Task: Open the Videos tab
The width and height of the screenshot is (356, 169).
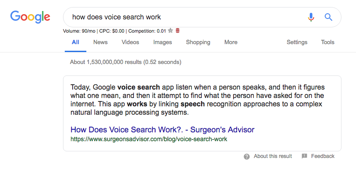Action: click(x=130, y=42)
